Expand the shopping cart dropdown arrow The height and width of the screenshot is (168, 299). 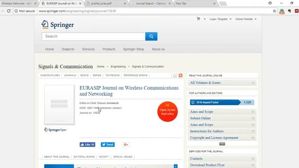[205, 19]
